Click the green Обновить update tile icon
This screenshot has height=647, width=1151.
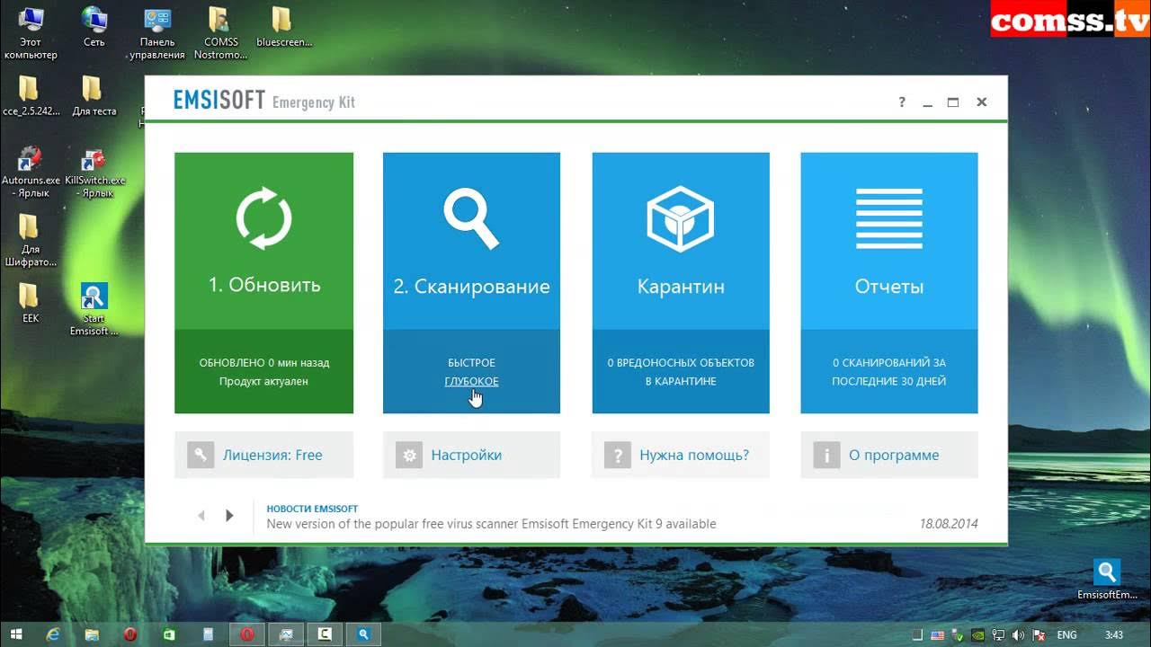(264, 217)
